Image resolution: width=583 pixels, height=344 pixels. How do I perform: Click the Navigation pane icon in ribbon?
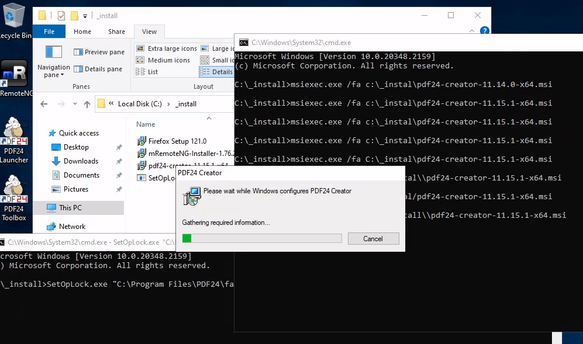pos(54,52)
